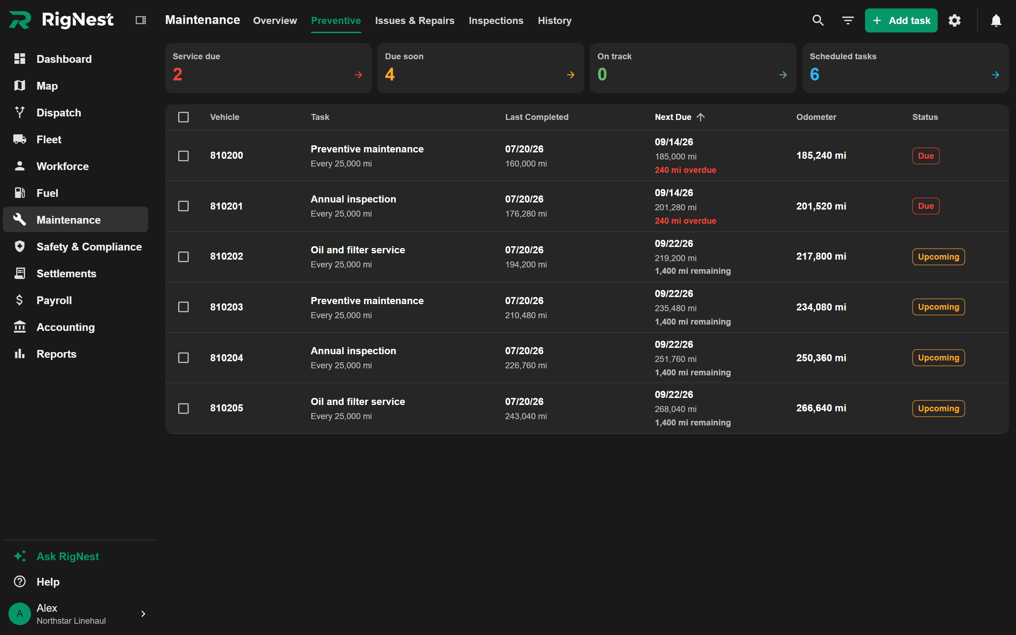The image size is (1016, 635).
Task: Click the Service due red arrow
Action: [x=358, y=75]
